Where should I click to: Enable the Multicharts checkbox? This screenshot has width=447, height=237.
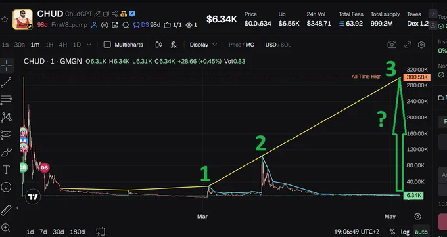pyautogui.click(x=107, y=45)
